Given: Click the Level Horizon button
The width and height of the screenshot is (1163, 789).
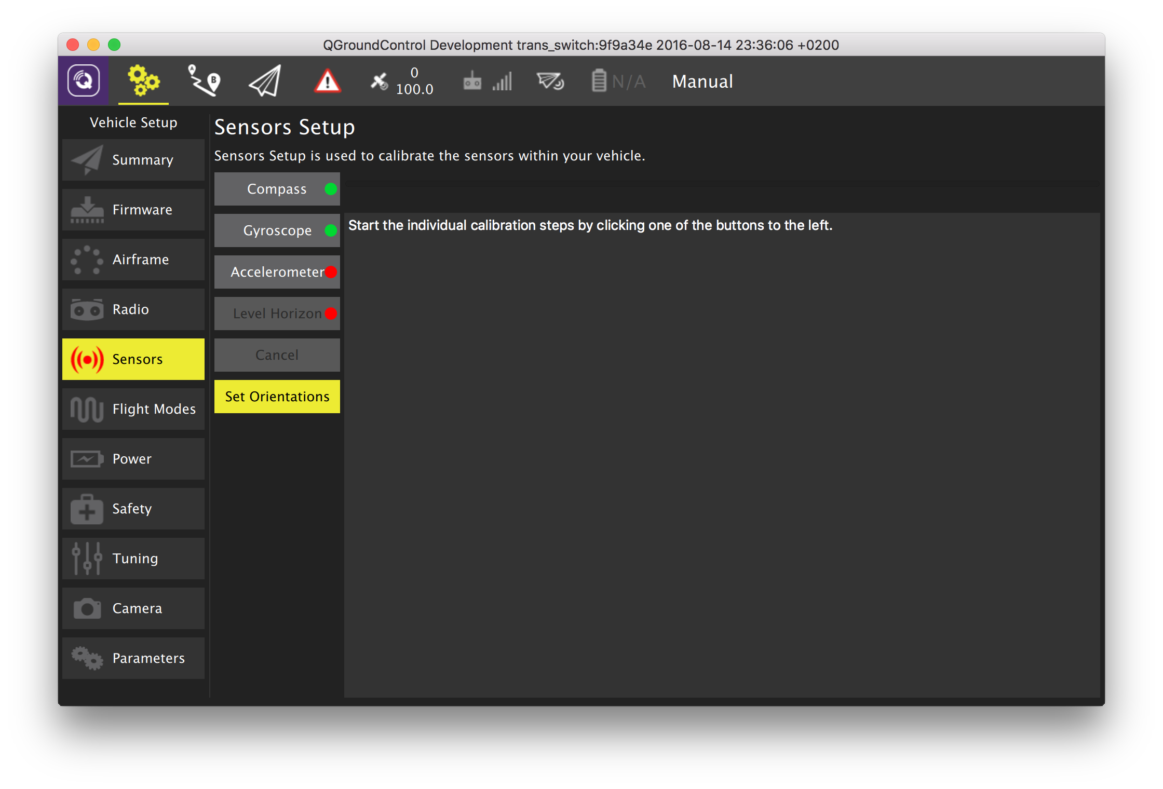Looking at the screenshot, I should [277, 314].
